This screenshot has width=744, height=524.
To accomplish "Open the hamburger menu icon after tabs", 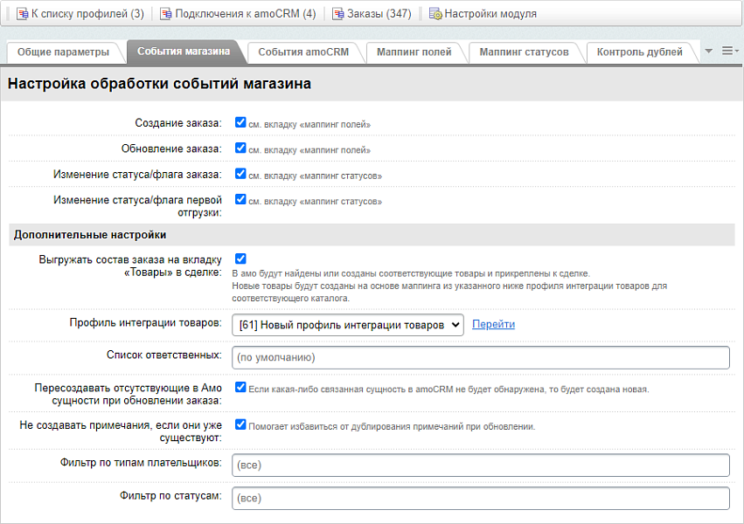I will click(729, 52).
